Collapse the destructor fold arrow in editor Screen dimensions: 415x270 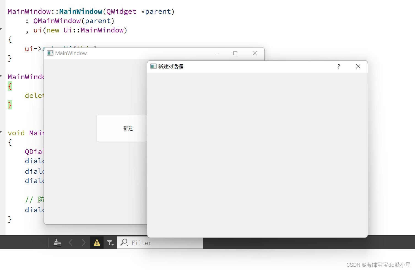[1, 76]
